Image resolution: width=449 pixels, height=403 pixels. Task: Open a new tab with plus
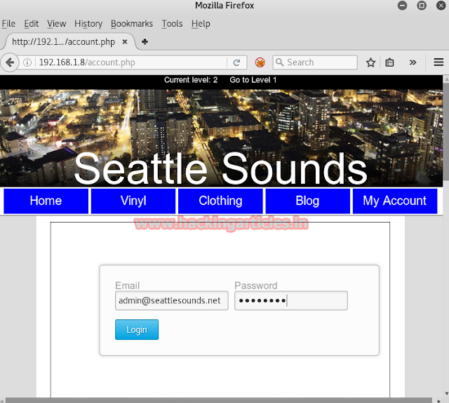tap(145, 42)
